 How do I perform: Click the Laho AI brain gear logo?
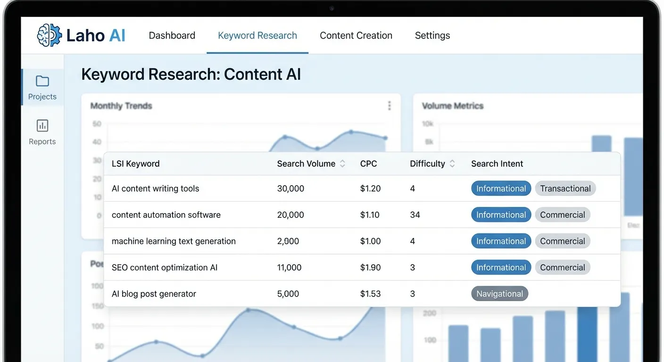point(50,35)
